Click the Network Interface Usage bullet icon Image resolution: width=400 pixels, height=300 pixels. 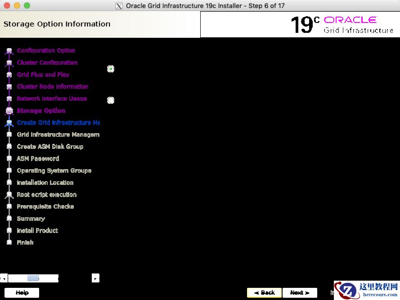pyautogui.click(x=9, y=99)
